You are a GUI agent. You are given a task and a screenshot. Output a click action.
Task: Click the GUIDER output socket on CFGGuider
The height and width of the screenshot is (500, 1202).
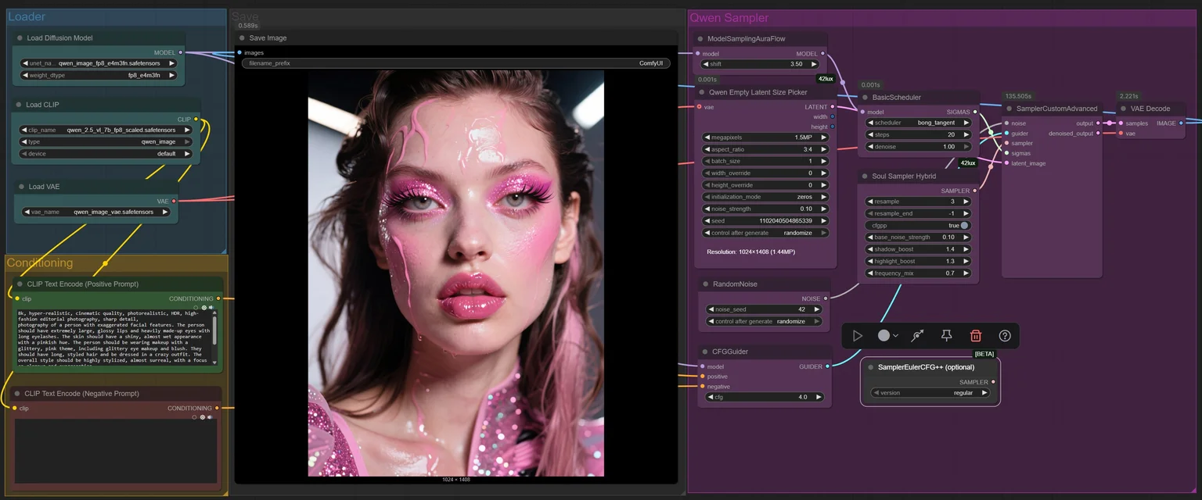pos(828,366)
